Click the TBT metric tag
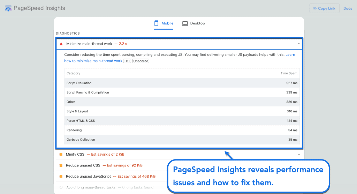 point(127,61)
